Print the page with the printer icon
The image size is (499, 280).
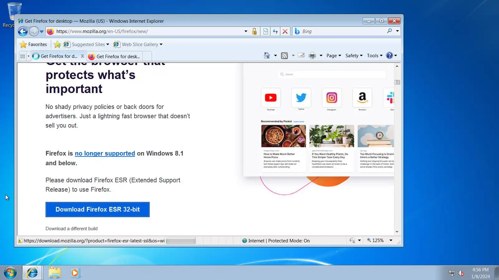pyautogui.click(x=312, y=56)
